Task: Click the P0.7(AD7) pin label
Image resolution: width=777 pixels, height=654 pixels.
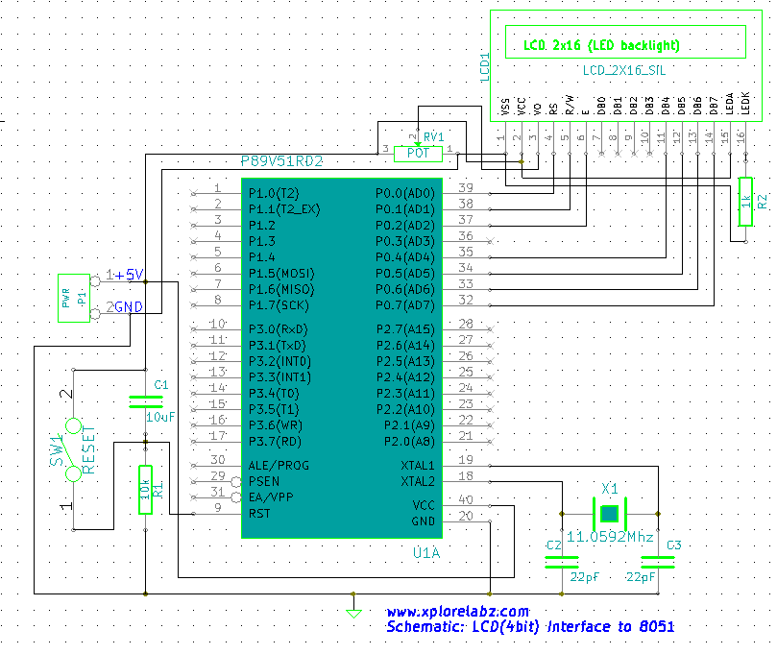Action: click(x=405, y=305)
